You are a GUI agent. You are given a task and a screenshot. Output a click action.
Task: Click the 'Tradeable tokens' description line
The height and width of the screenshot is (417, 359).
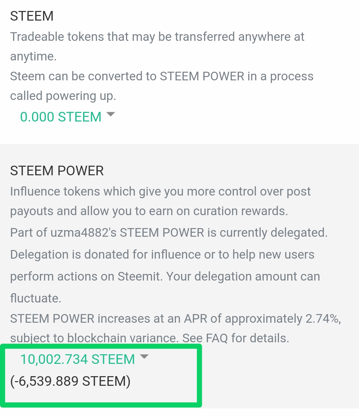click(x=157, y=37)
